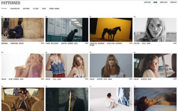Click the Carne Bollente – Spring-Summer 2025 title

(62, 44)
